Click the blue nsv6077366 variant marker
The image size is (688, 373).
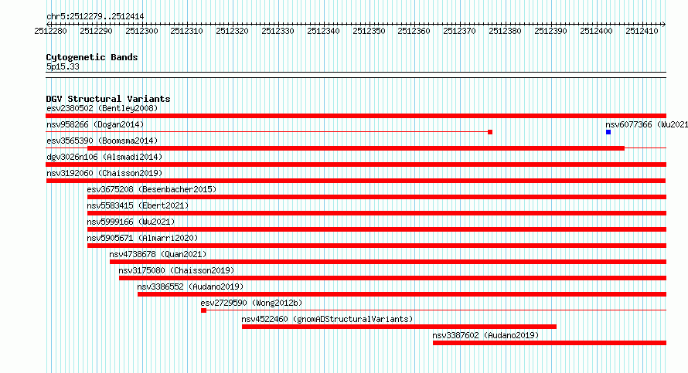click(608, 132)
